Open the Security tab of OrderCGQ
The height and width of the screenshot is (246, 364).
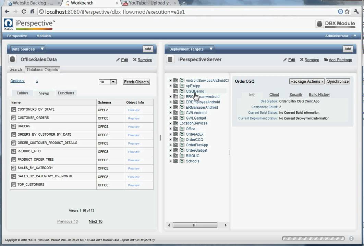click(296, 95)
